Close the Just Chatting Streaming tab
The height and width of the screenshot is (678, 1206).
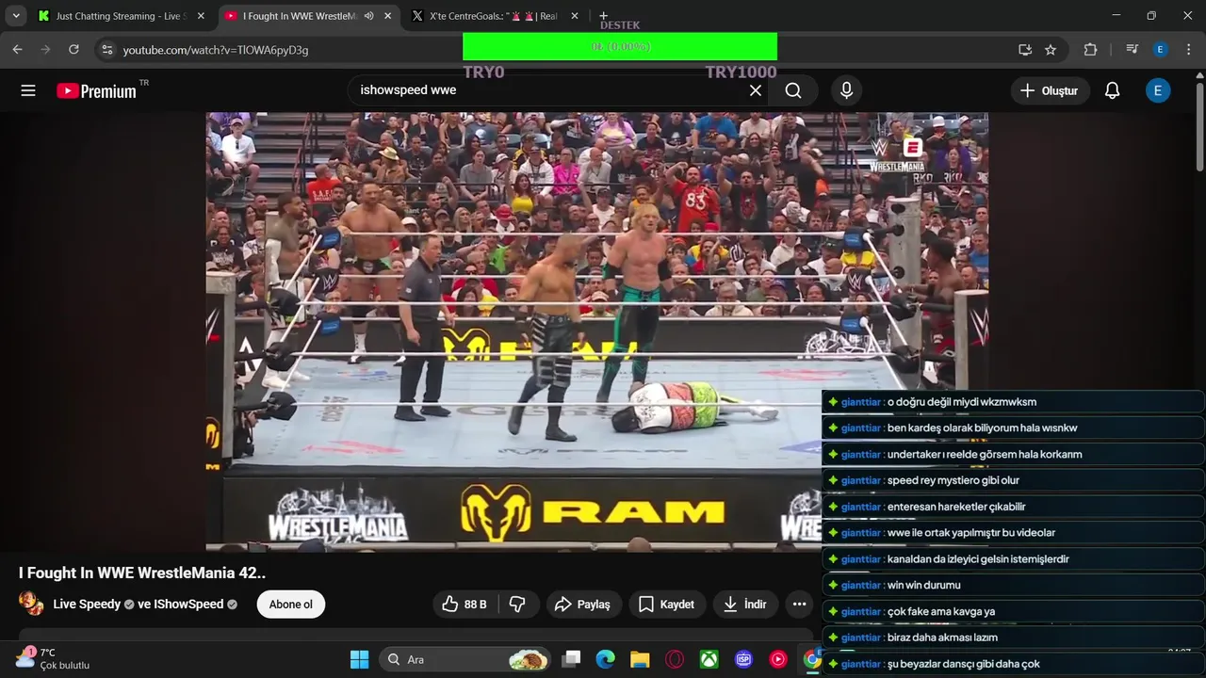[201, 16]
